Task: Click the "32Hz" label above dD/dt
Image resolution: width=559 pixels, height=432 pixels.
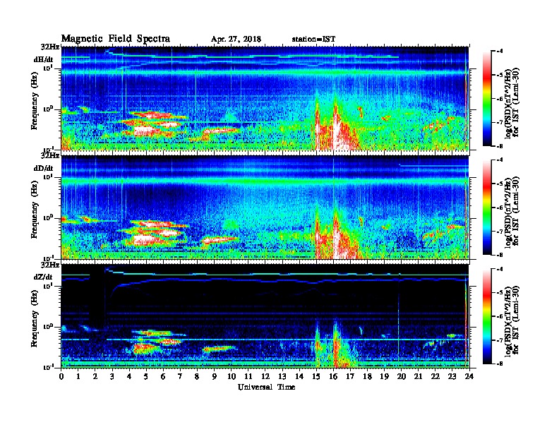Action: (x=50, y=156)
